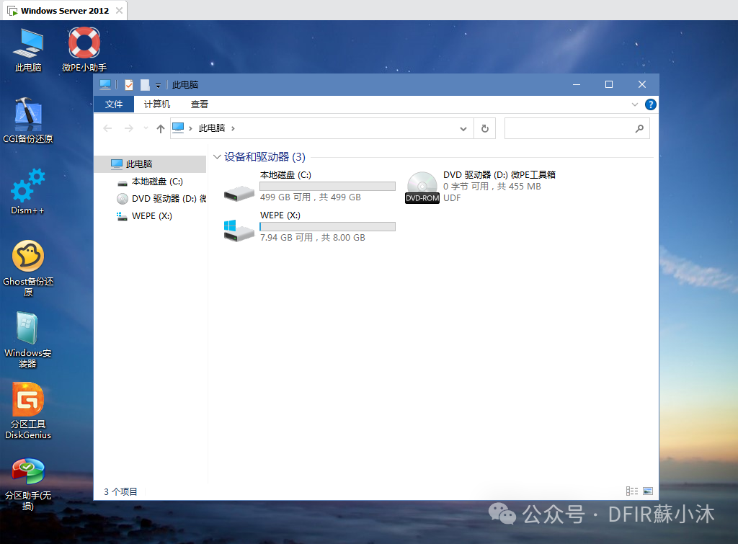Click the computer system icon in title bar
738x544 pixels.
point(105,85)
